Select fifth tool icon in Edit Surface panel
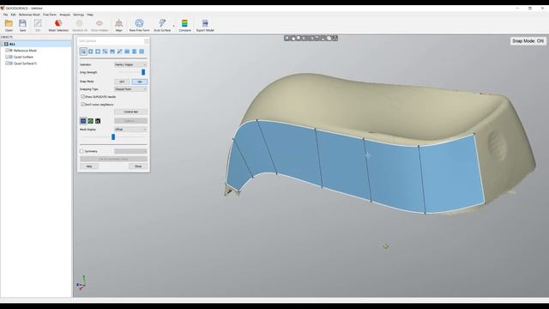Viewport: 549px width, 309px height. click(112, 51)
